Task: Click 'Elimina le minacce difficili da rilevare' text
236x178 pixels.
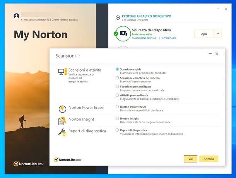Action: click(x=142, y=110)
